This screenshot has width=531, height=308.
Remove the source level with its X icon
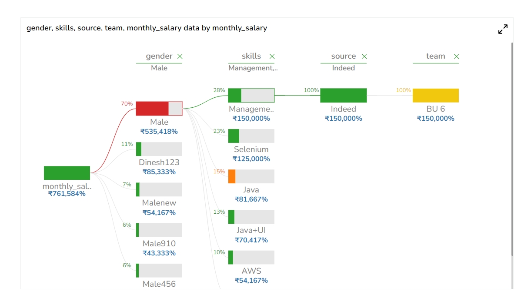pyautogui.click(x=364, y=56)
